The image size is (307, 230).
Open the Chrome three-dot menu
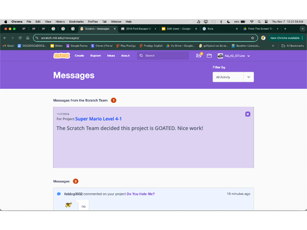303,38
